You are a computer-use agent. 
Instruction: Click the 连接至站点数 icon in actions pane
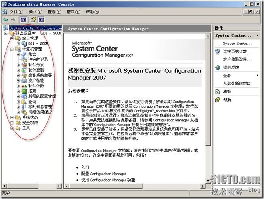pyautogui.click(x=217, y=51)
